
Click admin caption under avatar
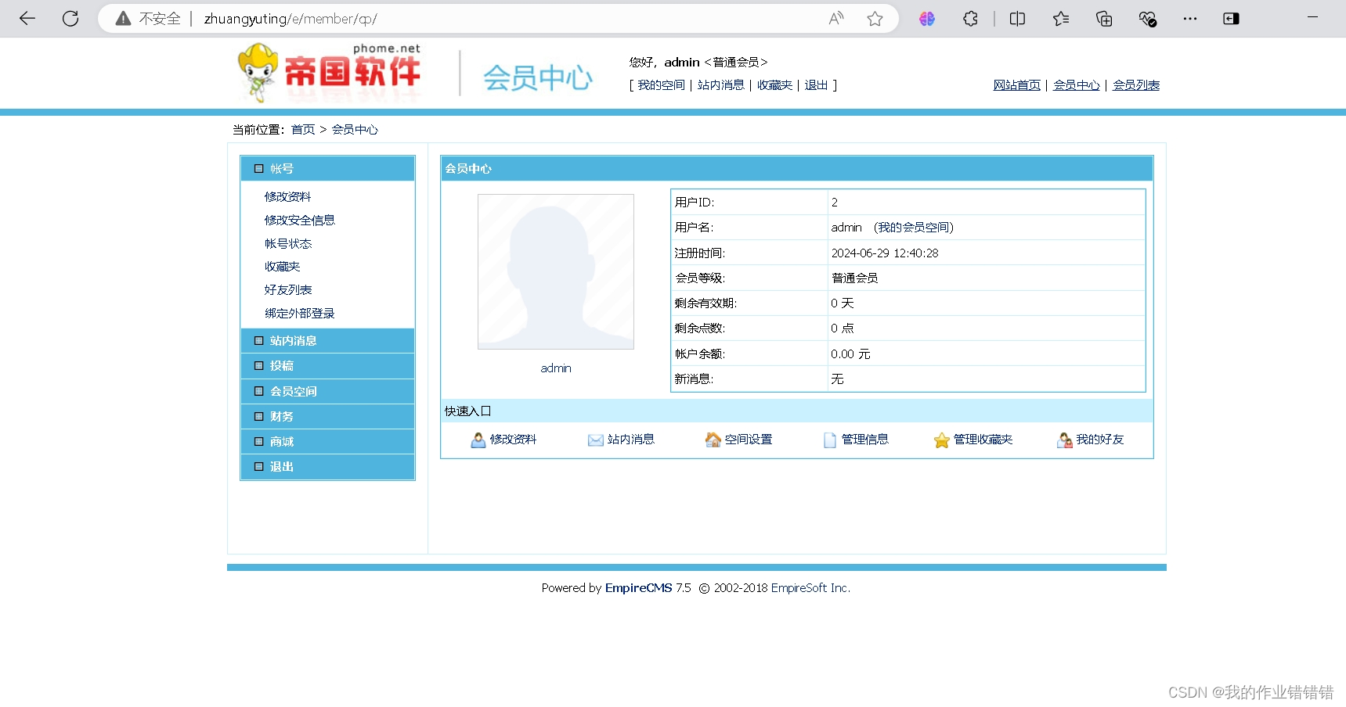tap(556, 368)
